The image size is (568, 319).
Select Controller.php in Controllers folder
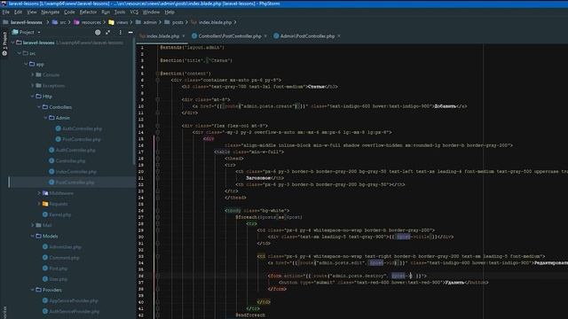click(x=70, y=160)
